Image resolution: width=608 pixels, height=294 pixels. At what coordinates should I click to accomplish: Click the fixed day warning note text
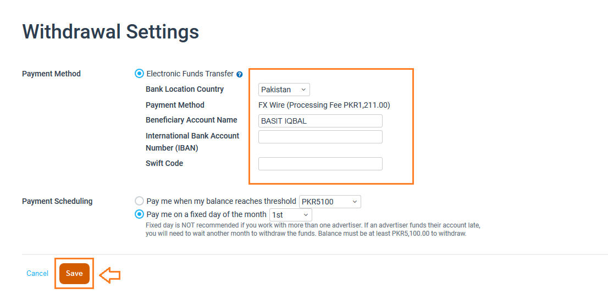point(313,229)
